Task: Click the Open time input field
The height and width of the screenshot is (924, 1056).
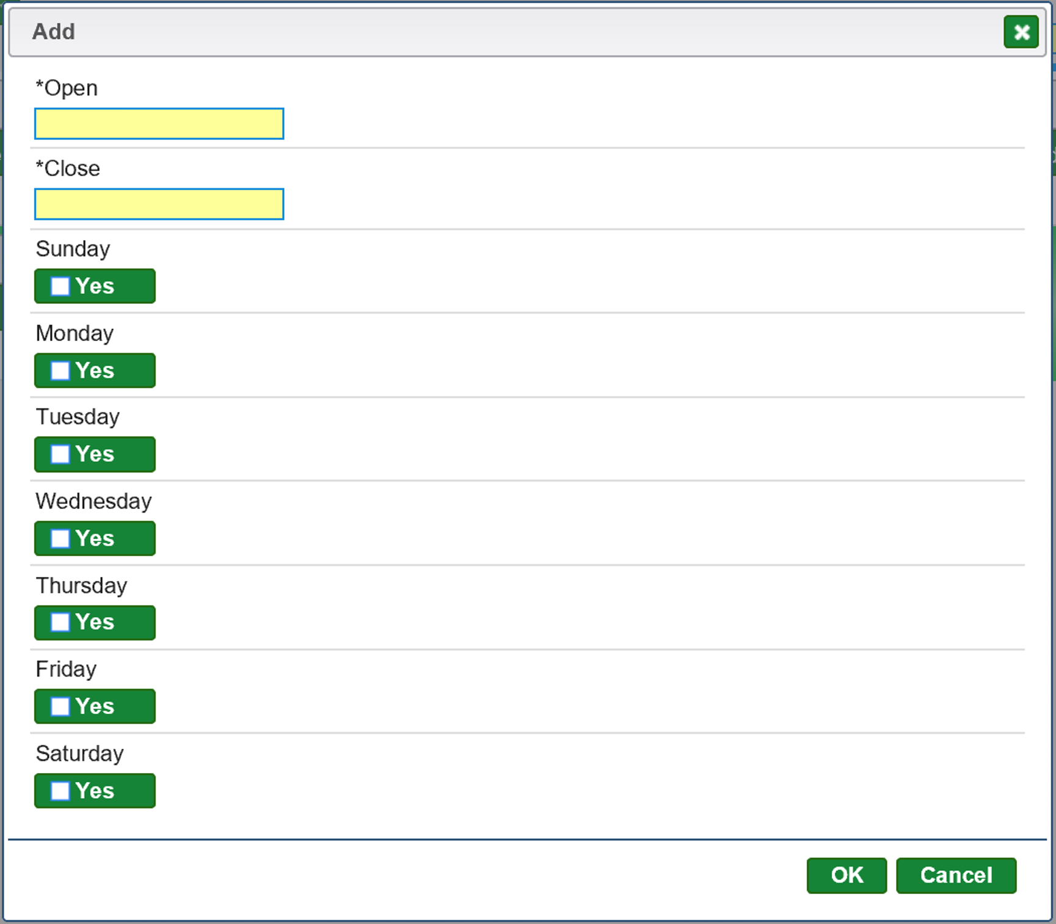Action: point(159,123)
